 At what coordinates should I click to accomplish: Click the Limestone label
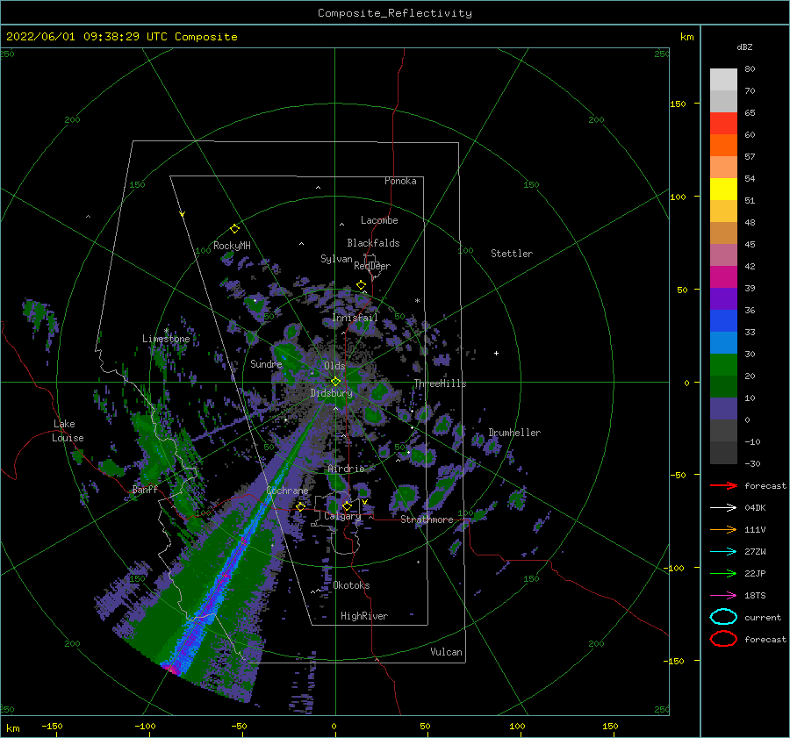tap(166, 339)
